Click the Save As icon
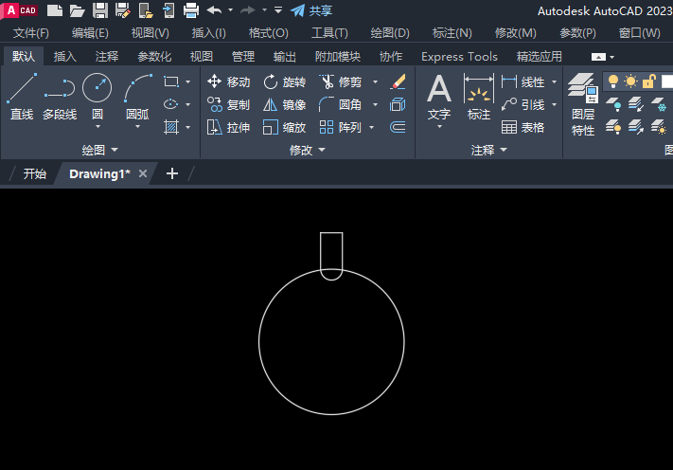 pos(123,10)
